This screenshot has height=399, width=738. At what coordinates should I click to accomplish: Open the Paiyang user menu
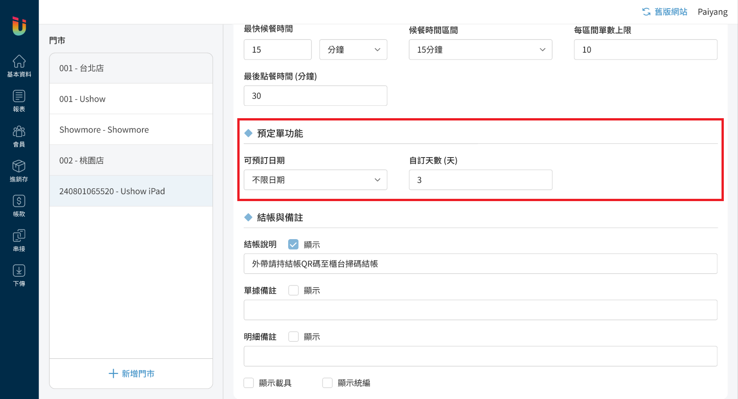coord(712,12)
